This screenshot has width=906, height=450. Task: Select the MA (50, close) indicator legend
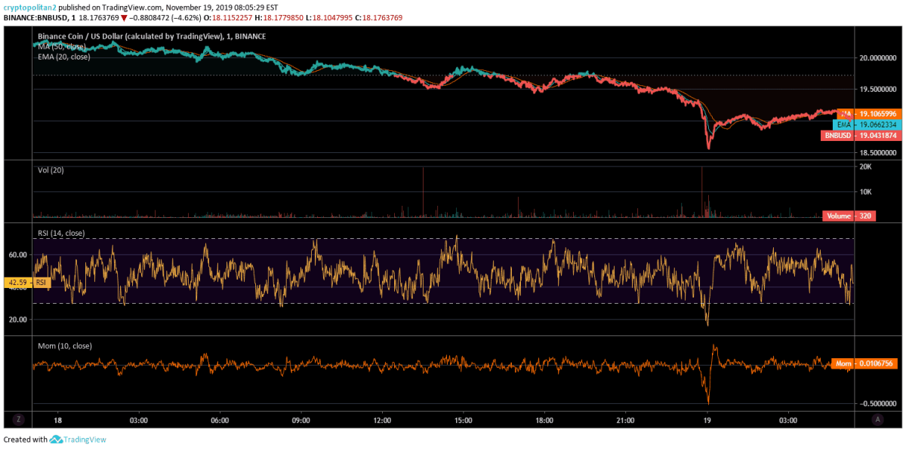62,46
